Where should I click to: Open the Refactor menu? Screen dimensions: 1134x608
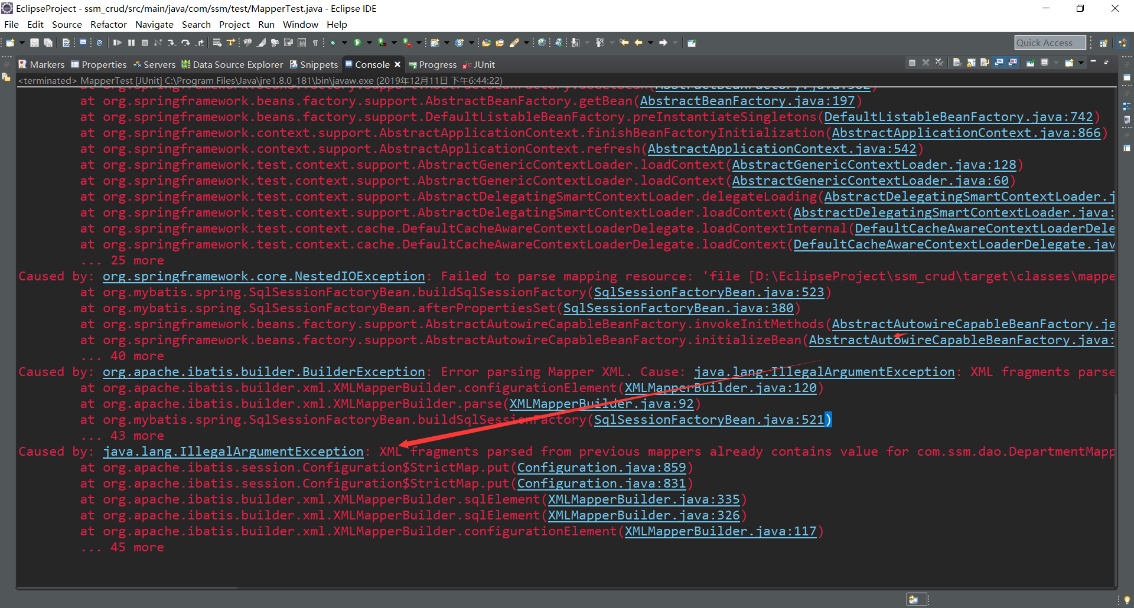(x=108, y=24)
